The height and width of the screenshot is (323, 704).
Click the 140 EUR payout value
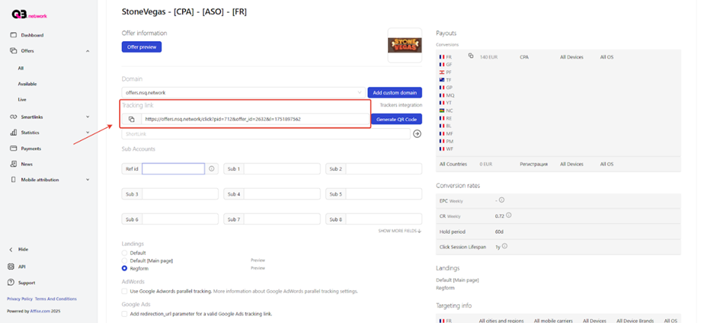[488, 57]
